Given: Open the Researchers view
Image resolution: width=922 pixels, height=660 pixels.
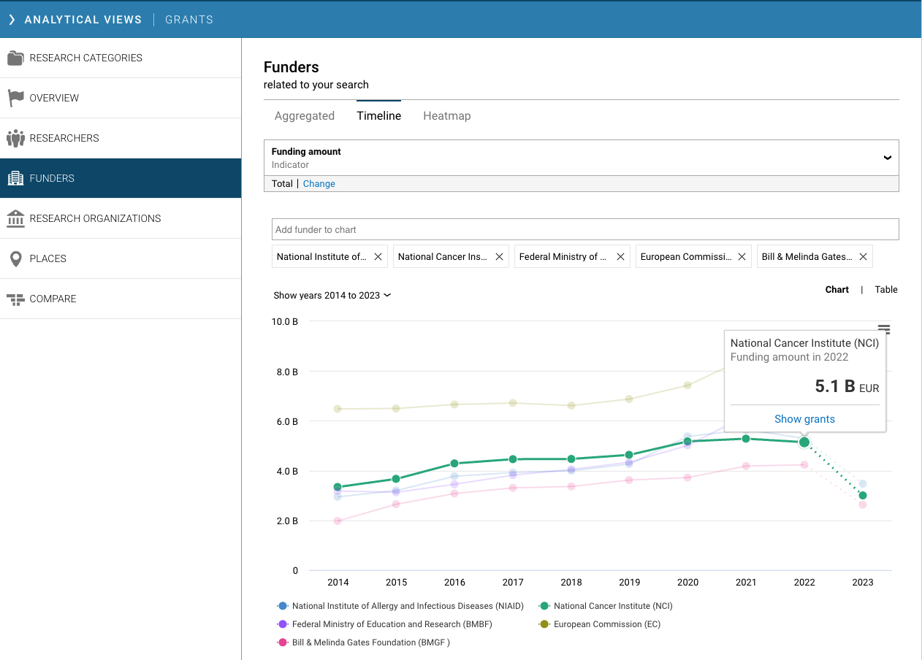Looking at the screenshot, I should (x=121, y=138).
